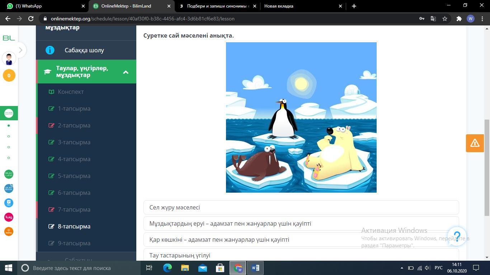Open the Windows notification center
Screen dimensions: 490x275
point(476,268)
